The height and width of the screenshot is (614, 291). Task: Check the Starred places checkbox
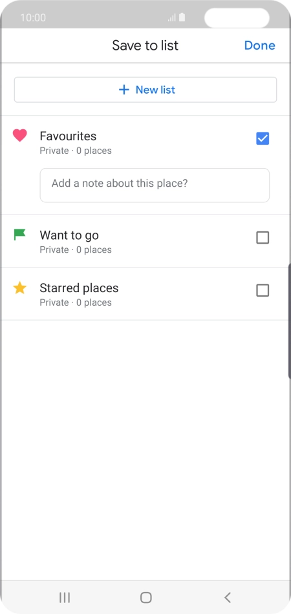(263, 290)
